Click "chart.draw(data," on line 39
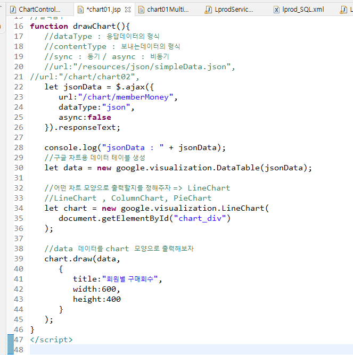The height and width of the screenshot is (355, 353). pyautogui.click(x=82, y=259)
